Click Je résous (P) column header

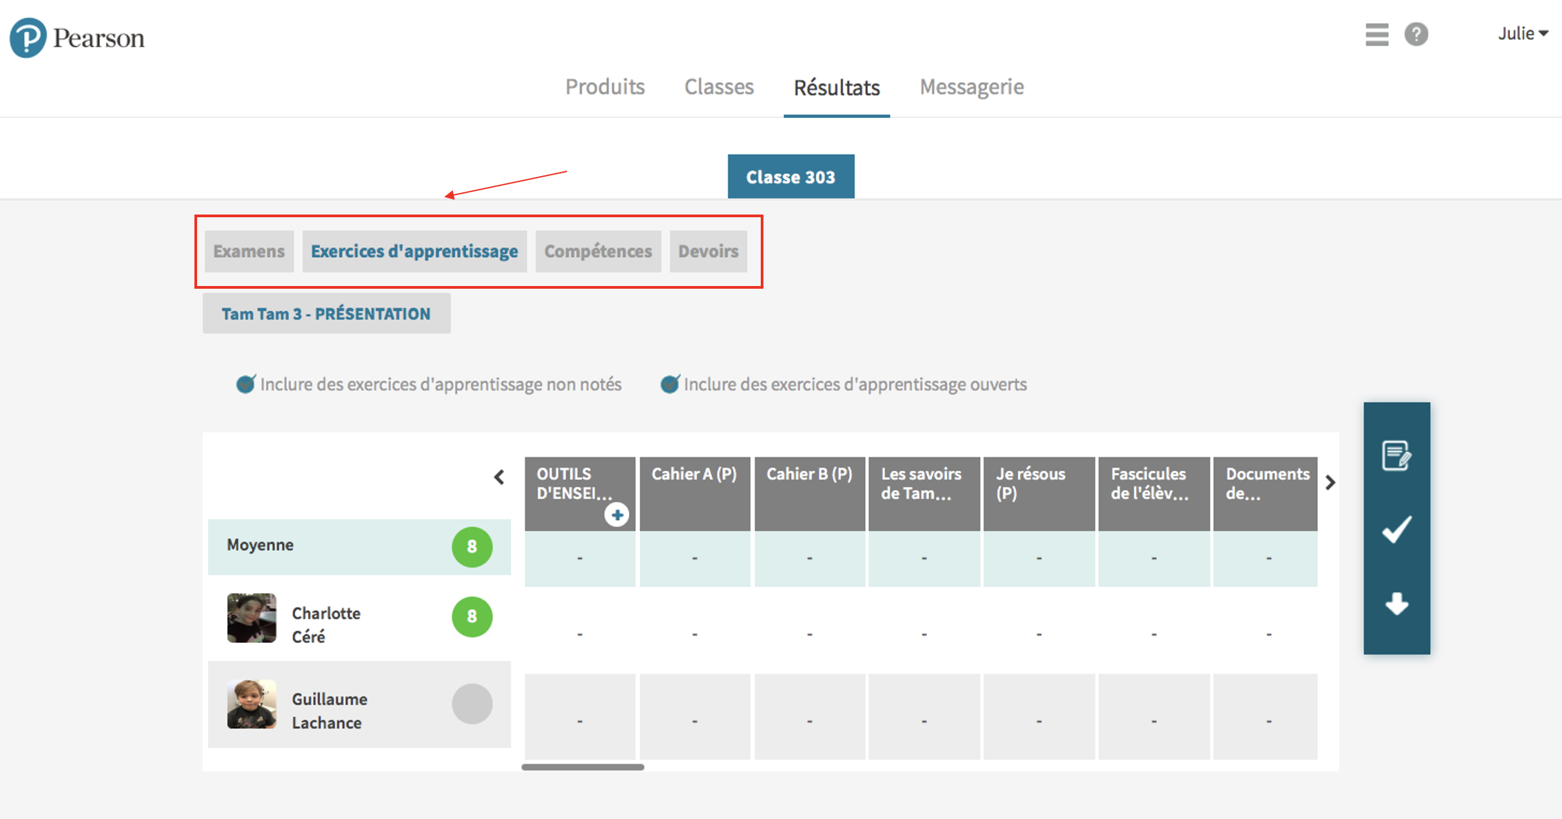(x=1039, y=493)
